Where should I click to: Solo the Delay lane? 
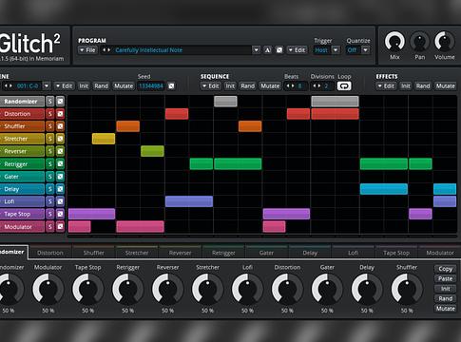pos(50,189)
